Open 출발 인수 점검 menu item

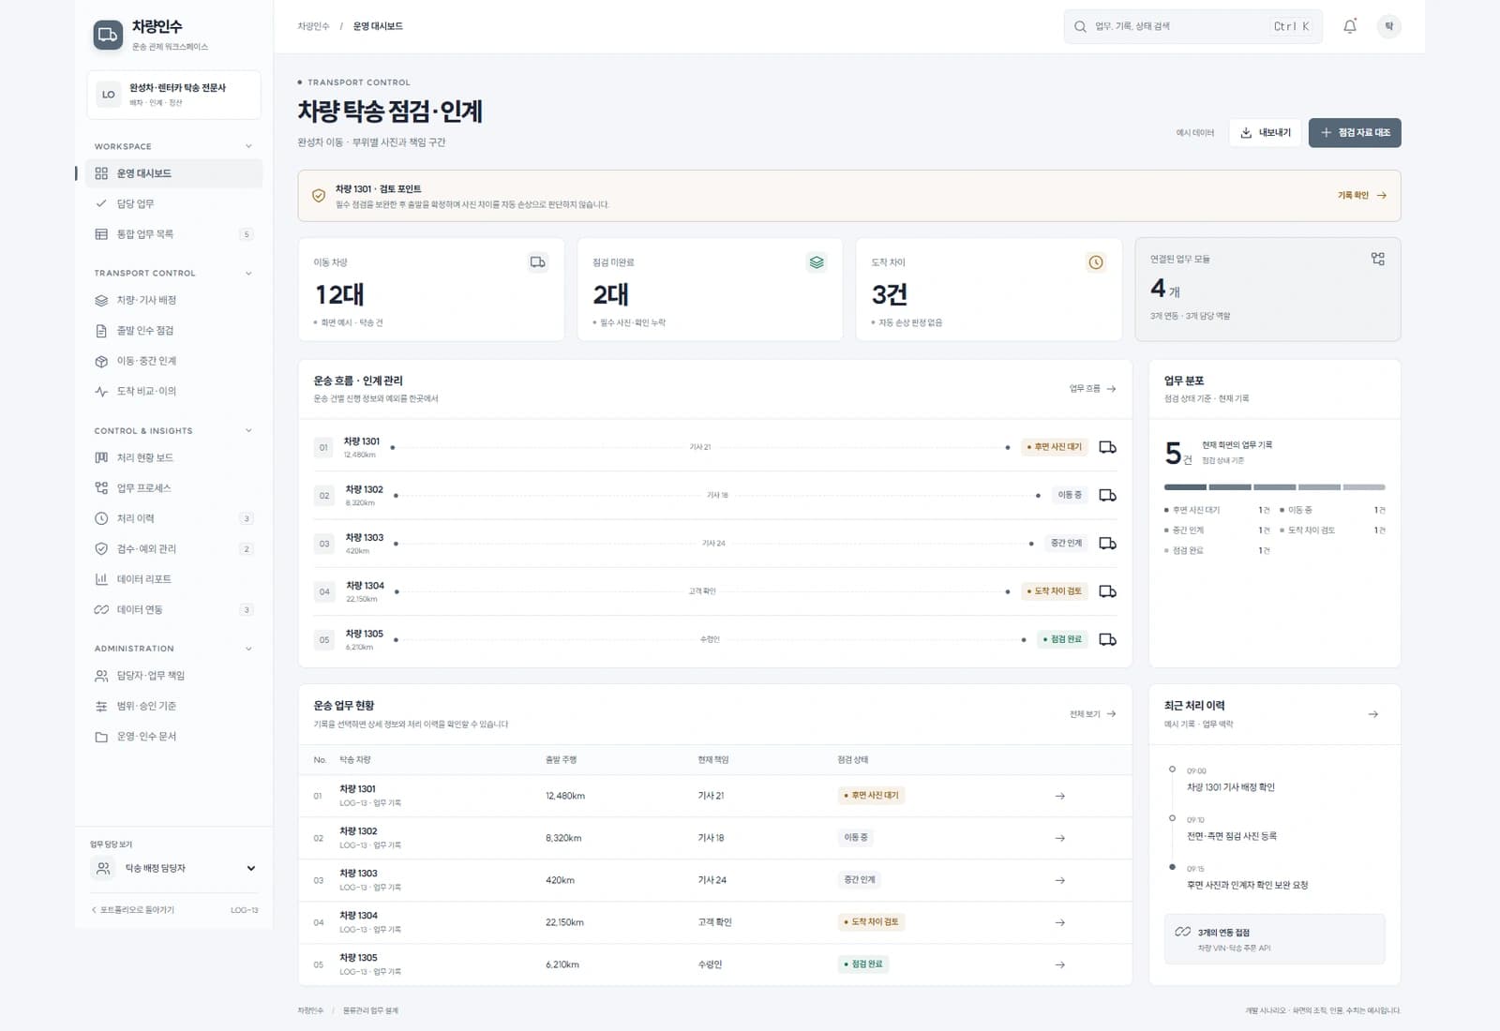(173, 331)
